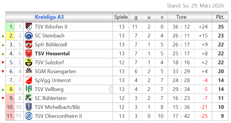Click the Spiele column header

121,17
